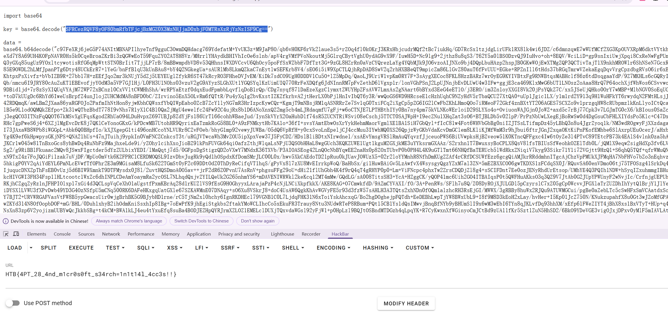668x322 pixels.
Task: Click the SPLIT button
Action: 49,248
